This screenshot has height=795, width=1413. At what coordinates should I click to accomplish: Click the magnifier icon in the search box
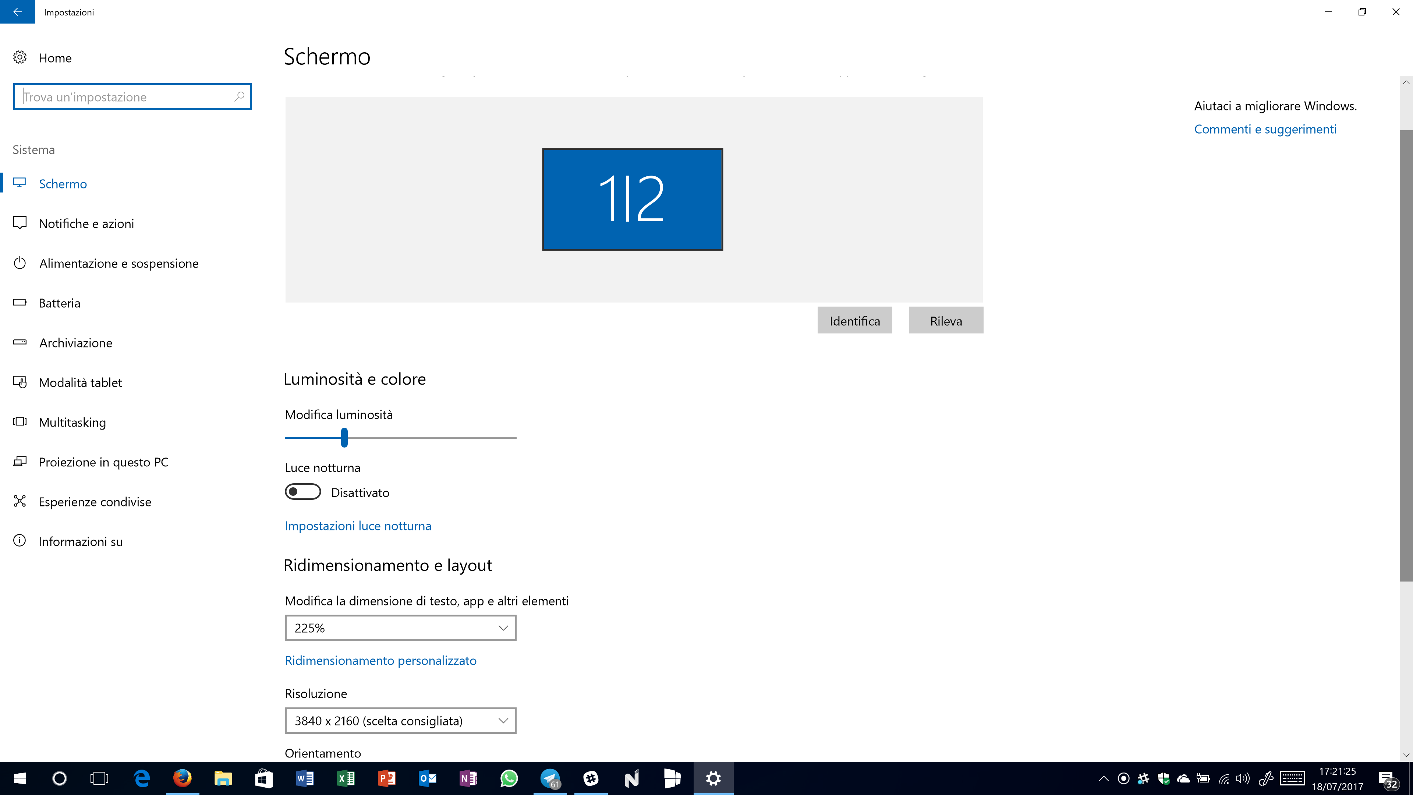pyautogui.click(x=239, y=96)
